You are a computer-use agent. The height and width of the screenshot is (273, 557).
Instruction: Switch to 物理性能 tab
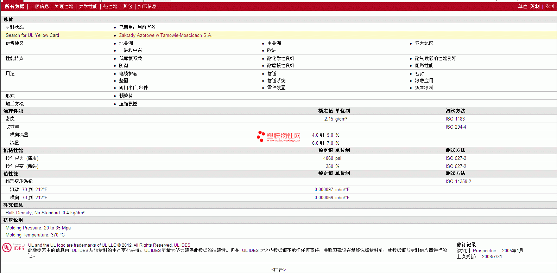(x=64, y=6)
